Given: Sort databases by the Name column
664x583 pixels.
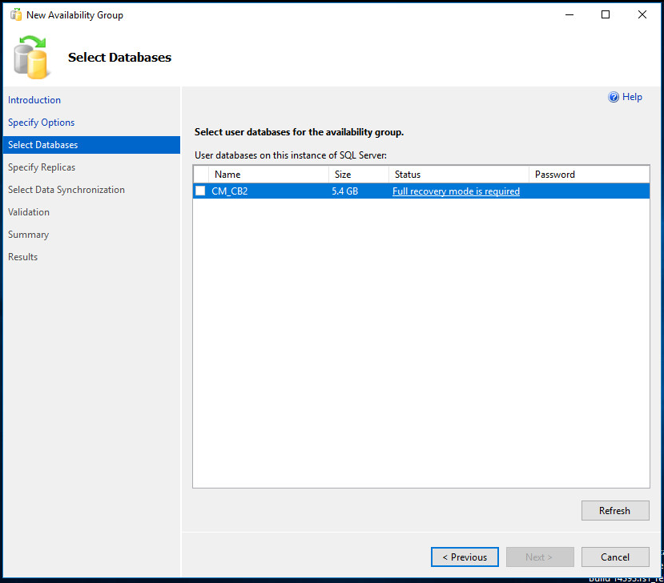Looking at the screenshot, I should point(227,174).
